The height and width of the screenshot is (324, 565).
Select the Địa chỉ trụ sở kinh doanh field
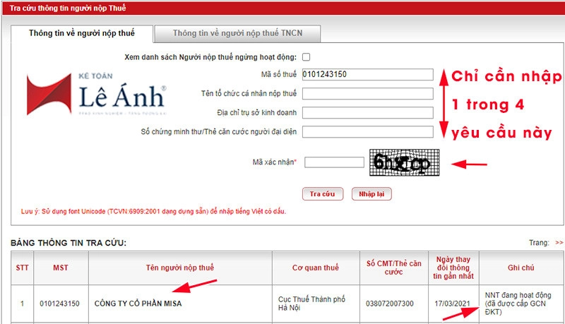point(367,112)
